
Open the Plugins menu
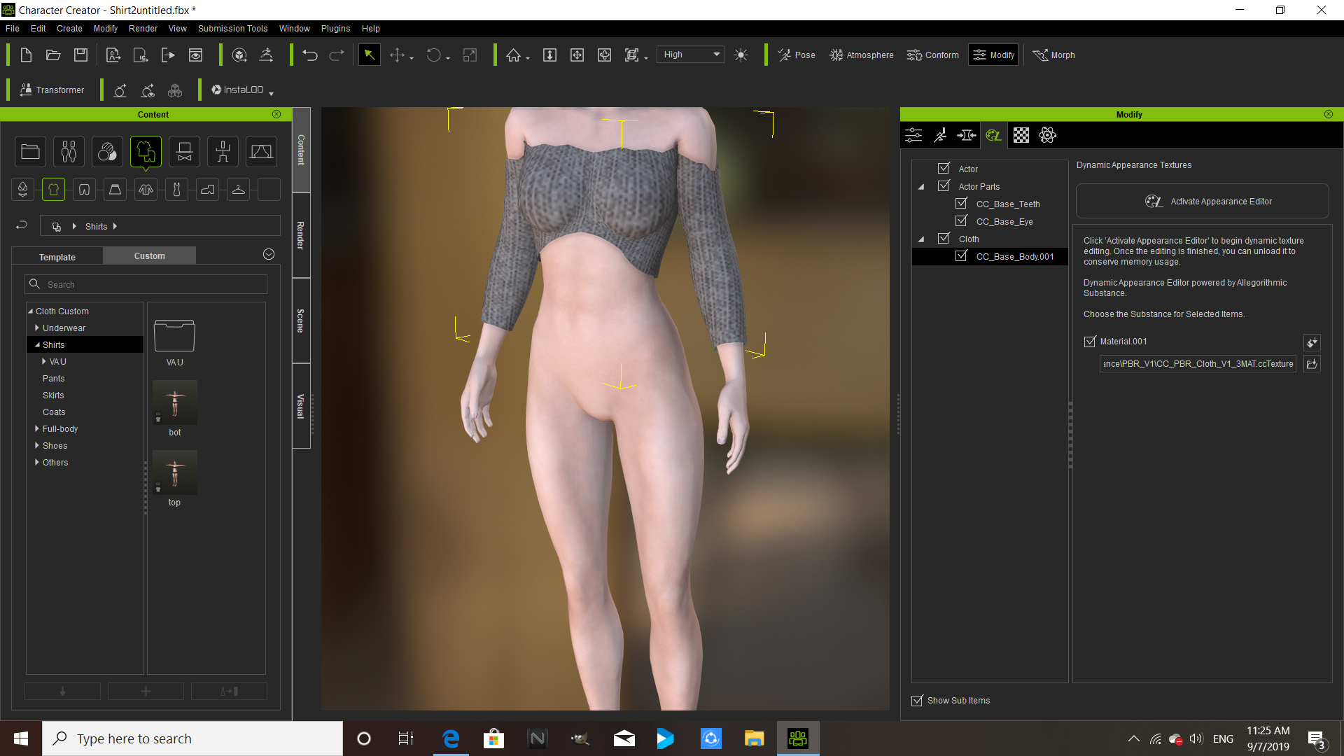coord(336,29)
